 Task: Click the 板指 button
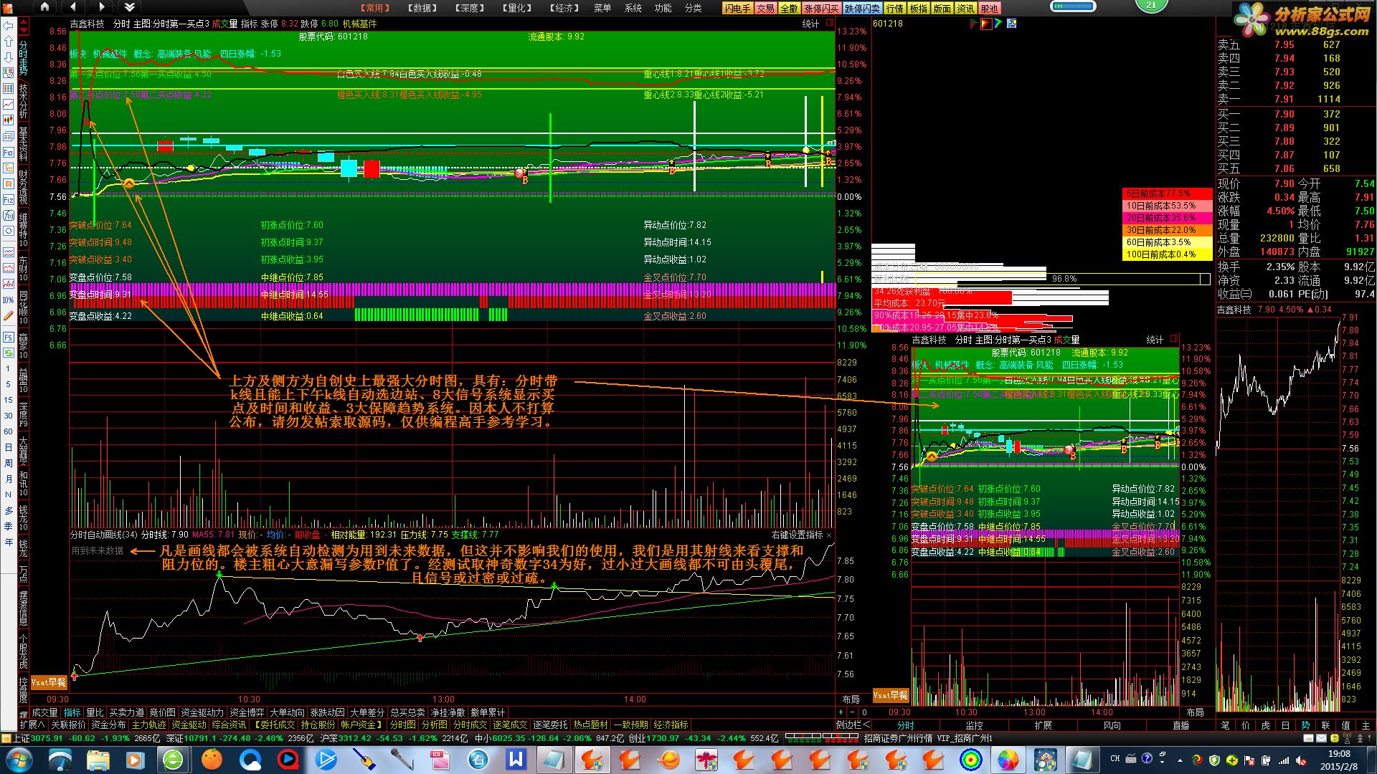919,9
